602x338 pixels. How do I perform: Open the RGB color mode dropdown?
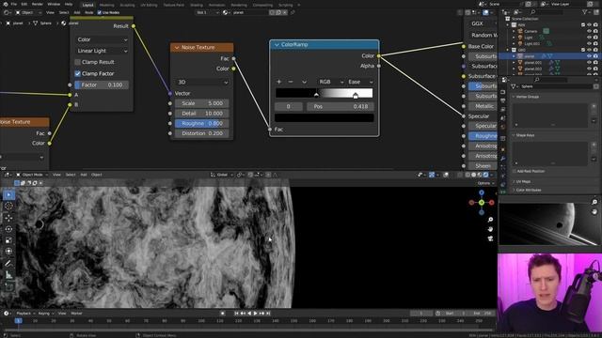(330, 82)
